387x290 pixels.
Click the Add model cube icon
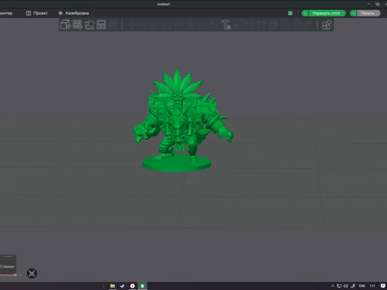66,25
